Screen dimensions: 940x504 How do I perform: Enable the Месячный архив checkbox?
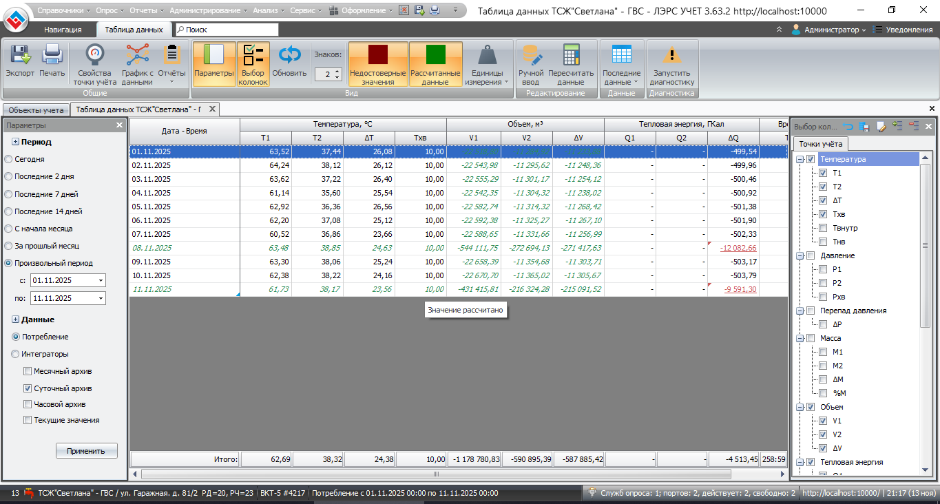click(x=28, y=371)
